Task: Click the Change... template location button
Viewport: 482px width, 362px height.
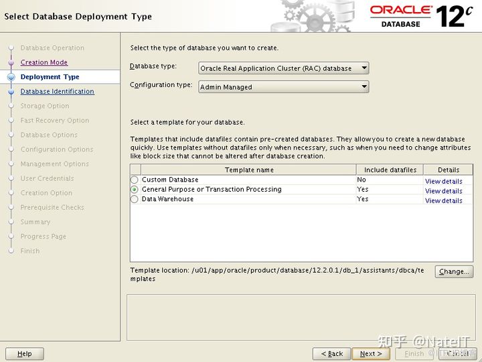Action: [454, 271]
